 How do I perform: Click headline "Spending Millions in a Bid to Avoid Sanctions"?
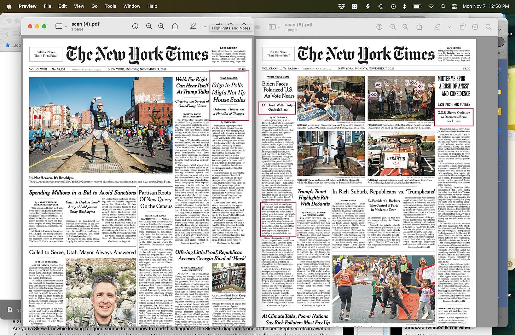[82, 193]
